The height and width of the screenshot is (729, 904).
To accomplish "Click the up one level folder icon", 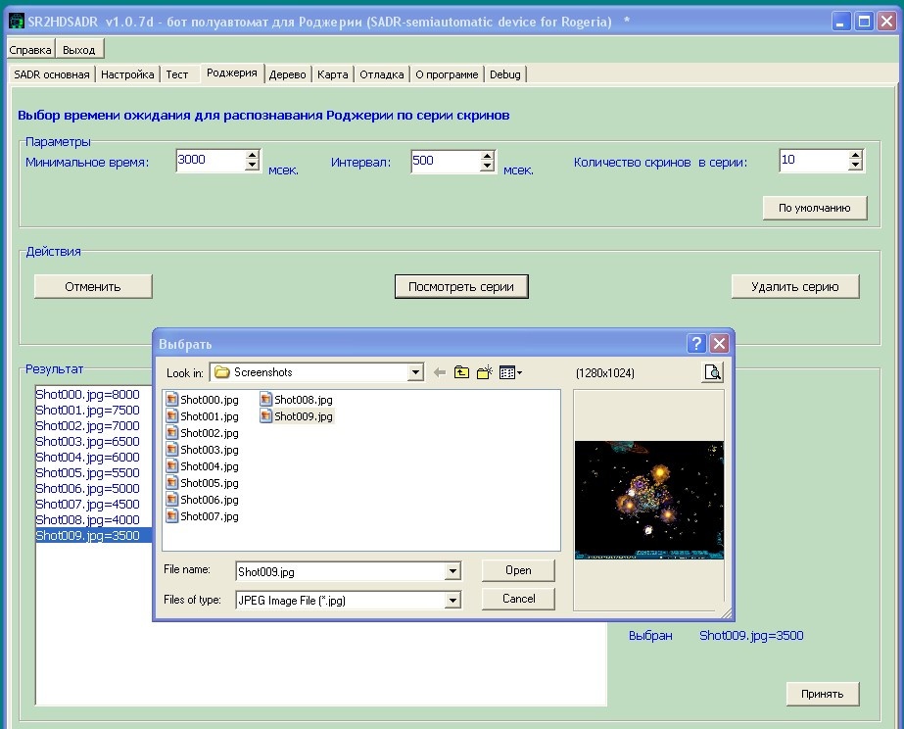I will point(461,372).
